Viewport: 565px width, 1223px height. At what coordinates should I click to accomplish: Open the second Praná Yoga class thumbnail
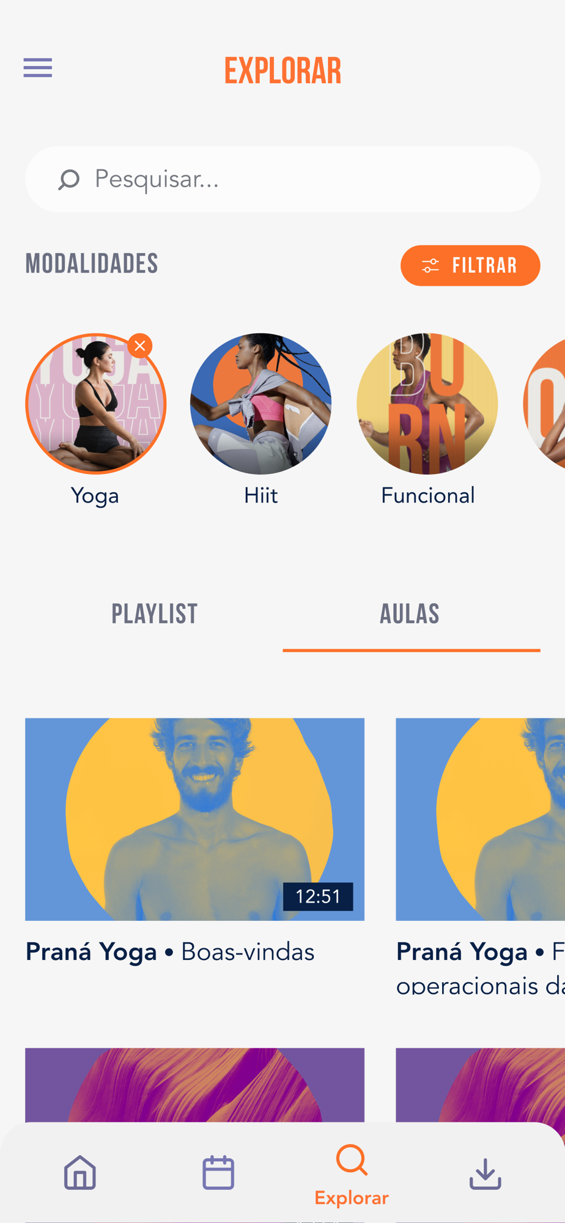[481, 819]
